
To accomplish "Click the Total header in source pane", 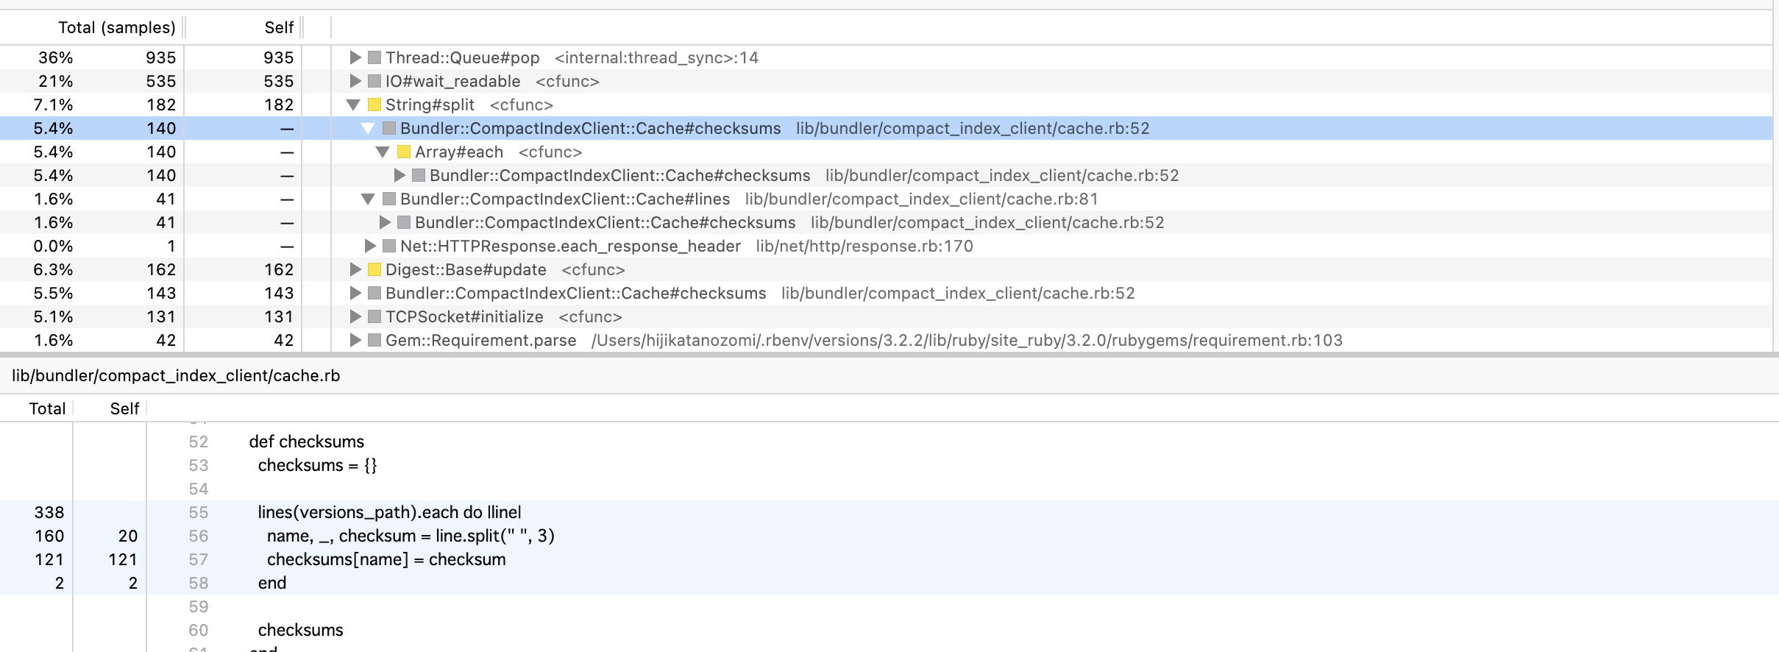I will tap(47, 408).
